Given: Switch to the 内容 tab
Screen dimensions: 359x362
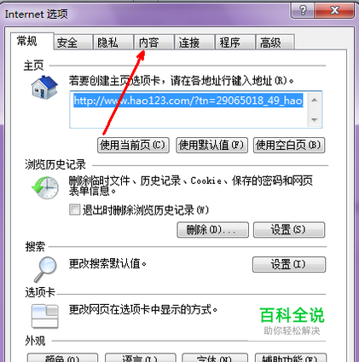Looking at the screenshot, I should tap(153, 43).
